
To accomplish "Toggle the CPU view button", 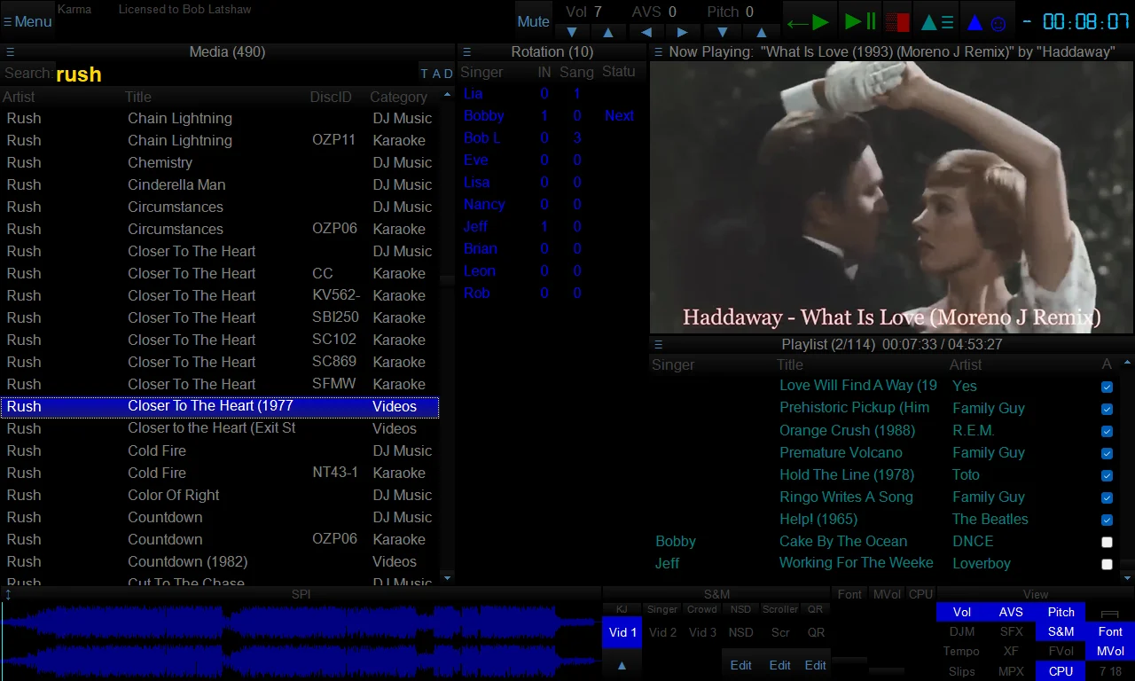I will coord(1061,671).
